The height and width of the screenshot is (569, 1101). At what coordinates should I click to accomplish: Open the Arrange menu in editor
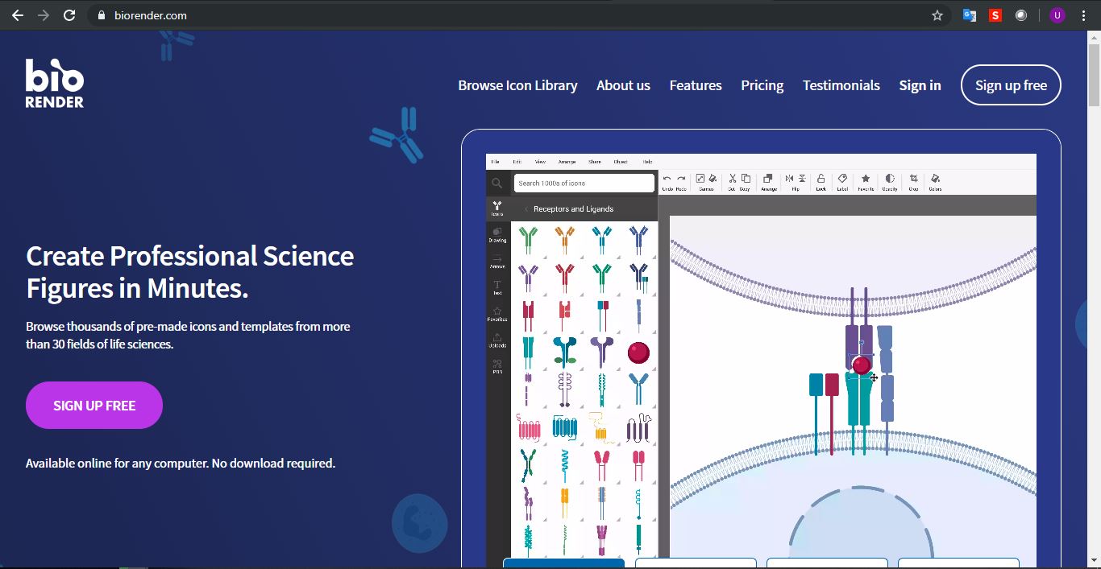tap(567, 162)
